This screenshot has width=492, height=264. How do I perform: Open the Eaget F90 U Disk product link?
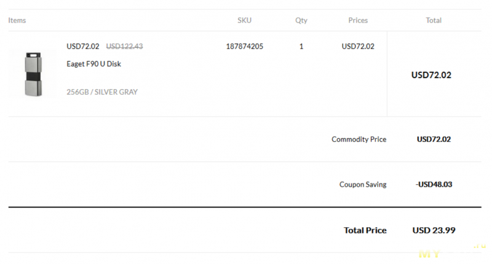pyautogui.click(x=93, y=64)
